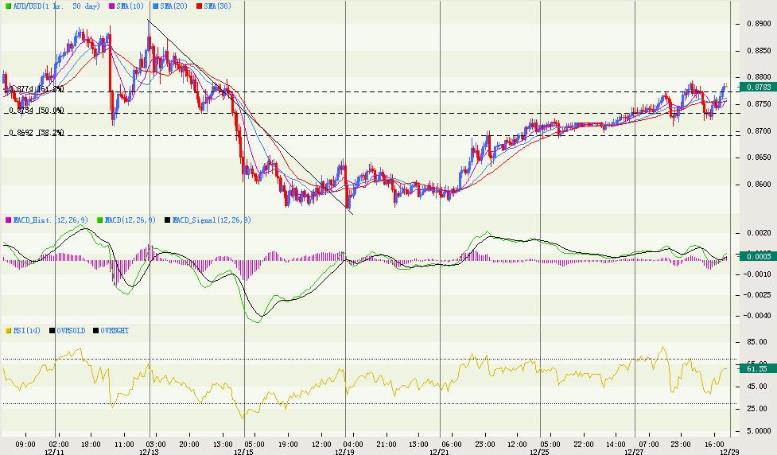Click the 12/11 date label
777x455 pixels.
(54, 452)
